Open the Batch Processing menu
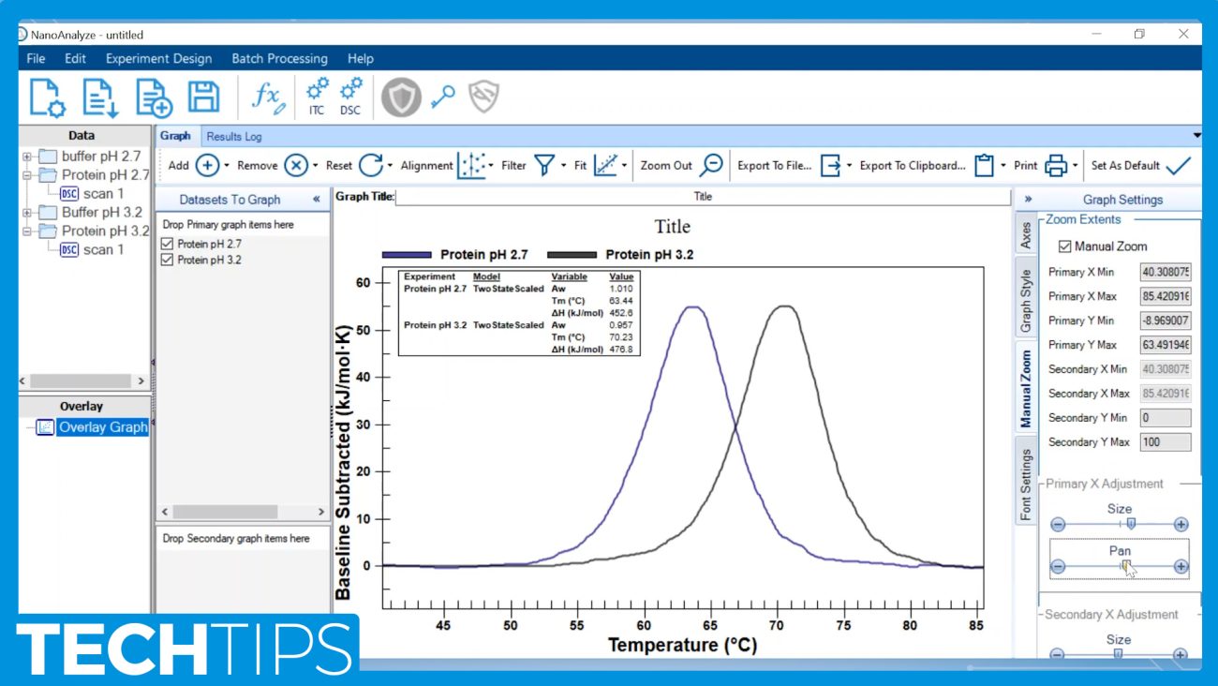 [279, 58]
